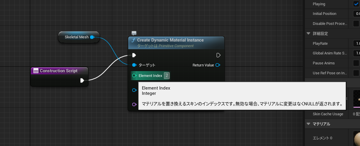
Task: Click the Skeletal Mesh output pin
Action: coord(92,37)
